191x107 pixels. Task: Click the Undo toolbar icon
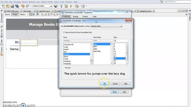point(23,6)
